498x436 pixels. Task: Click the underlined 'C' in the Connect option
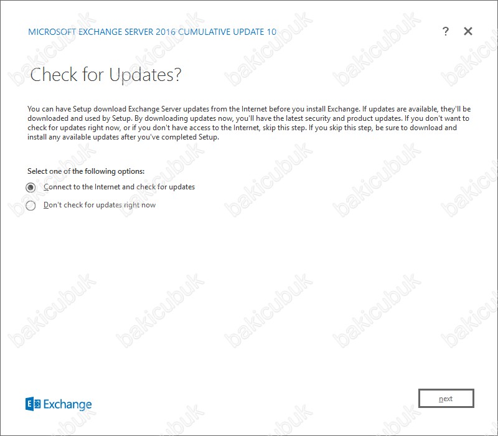(x=46, y=187)
